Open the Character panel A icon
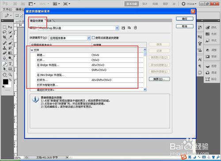Viewport: 221px width, 161px height. 200,59
